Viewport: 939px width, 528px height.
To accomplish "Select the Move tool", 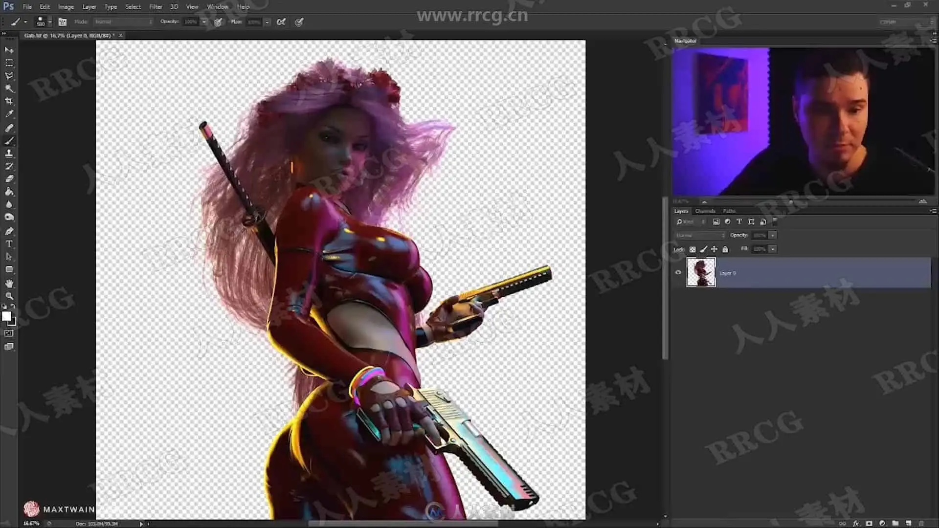I will tap(9, 50).
